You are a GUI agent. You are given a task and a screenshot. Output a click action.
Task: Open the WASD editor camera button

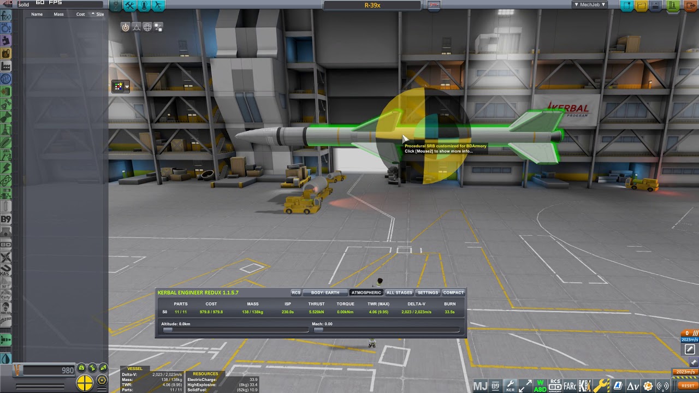click(540, 386)
